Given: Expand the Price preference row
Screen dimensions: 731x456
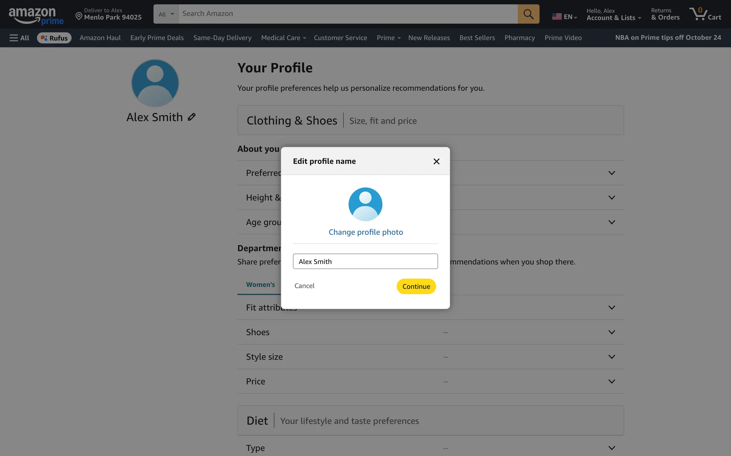Looking at the screenshot, I should 611,381.
